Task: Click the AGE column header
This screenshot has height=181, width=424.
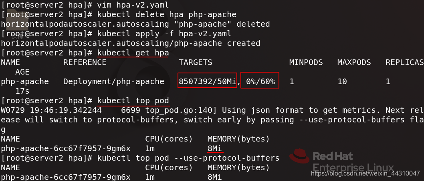Action: [x=22, y=72]
